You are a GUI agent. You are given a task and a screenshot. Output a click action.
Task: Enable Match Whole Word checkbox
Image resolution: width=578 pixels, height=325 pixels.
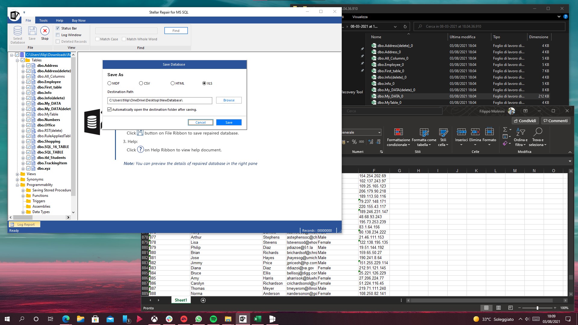124,39
